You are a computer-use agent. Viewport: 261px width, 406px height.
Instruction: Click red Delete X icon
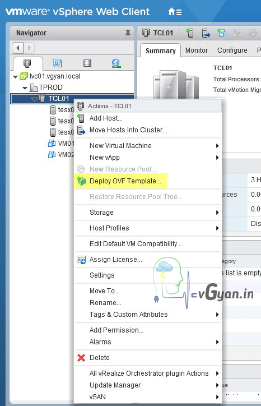click(x=81, y=358)
